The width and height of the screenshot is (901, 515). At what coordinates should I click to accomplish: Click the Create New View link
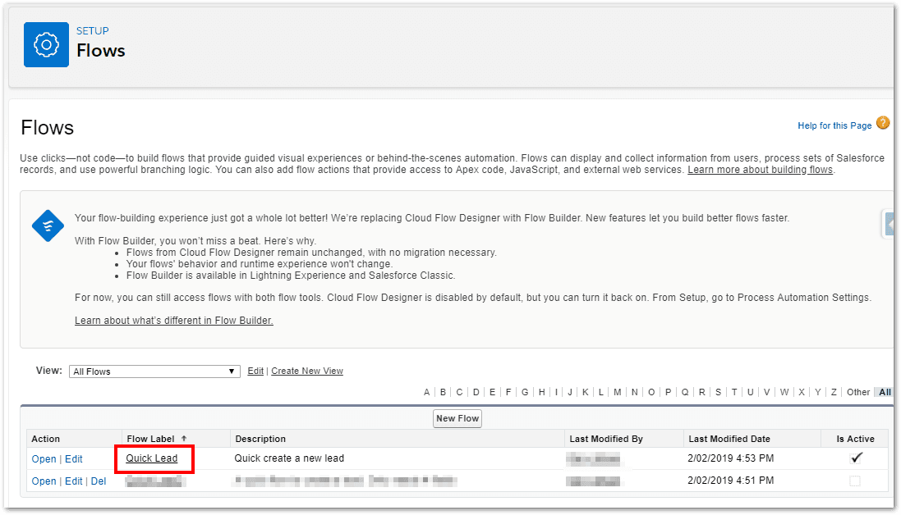pyautogui.click(x=307, y=371)
